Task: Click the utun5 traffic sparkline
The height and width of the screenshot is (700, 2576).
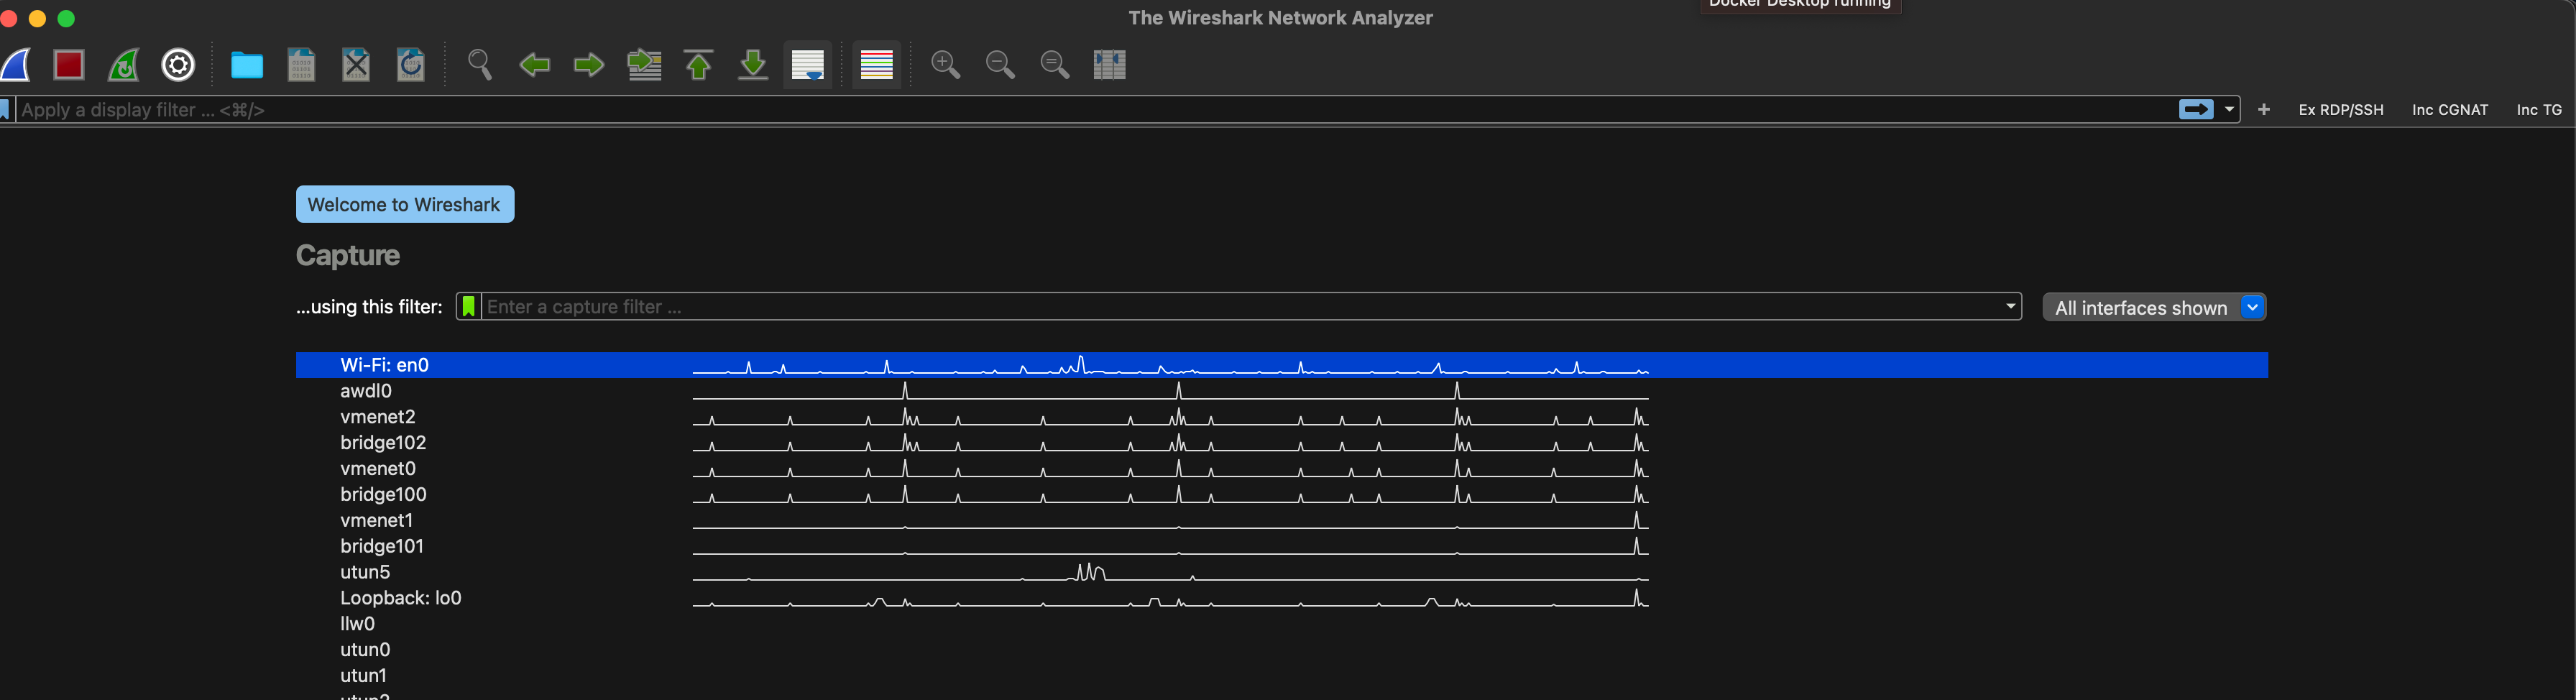Action: [1171, 572]
